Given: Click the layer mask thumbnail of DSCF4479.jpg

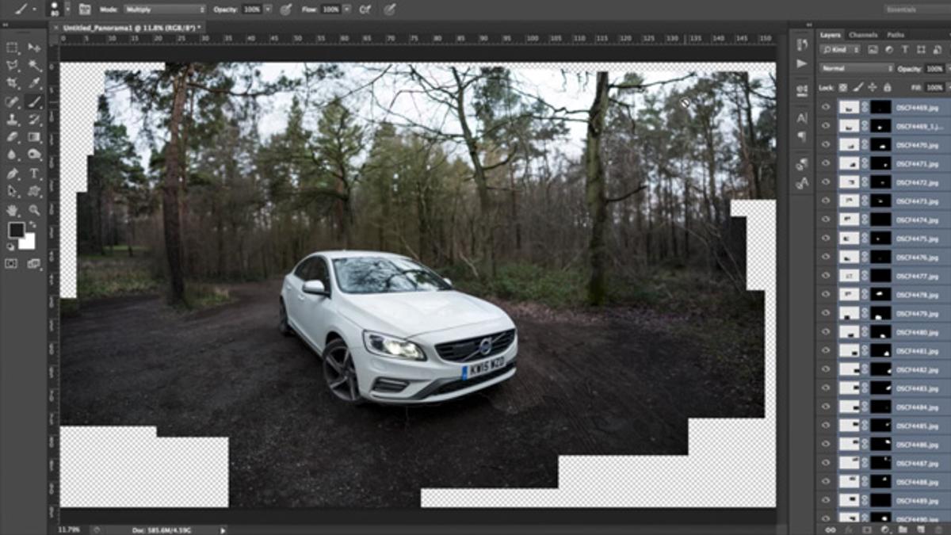Looking at the screenshot, I should click(880, 313).
